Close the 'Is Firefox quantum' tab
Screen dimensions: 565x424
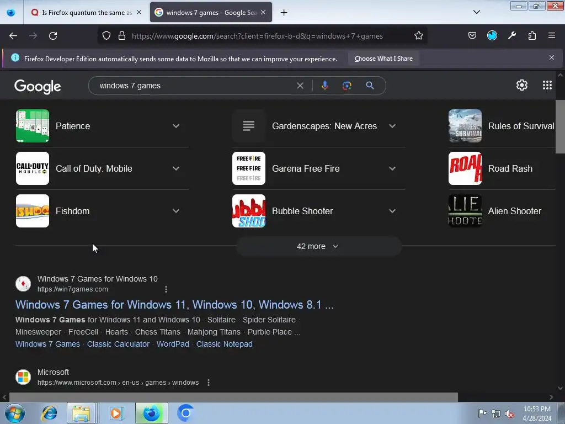(139, 12)
